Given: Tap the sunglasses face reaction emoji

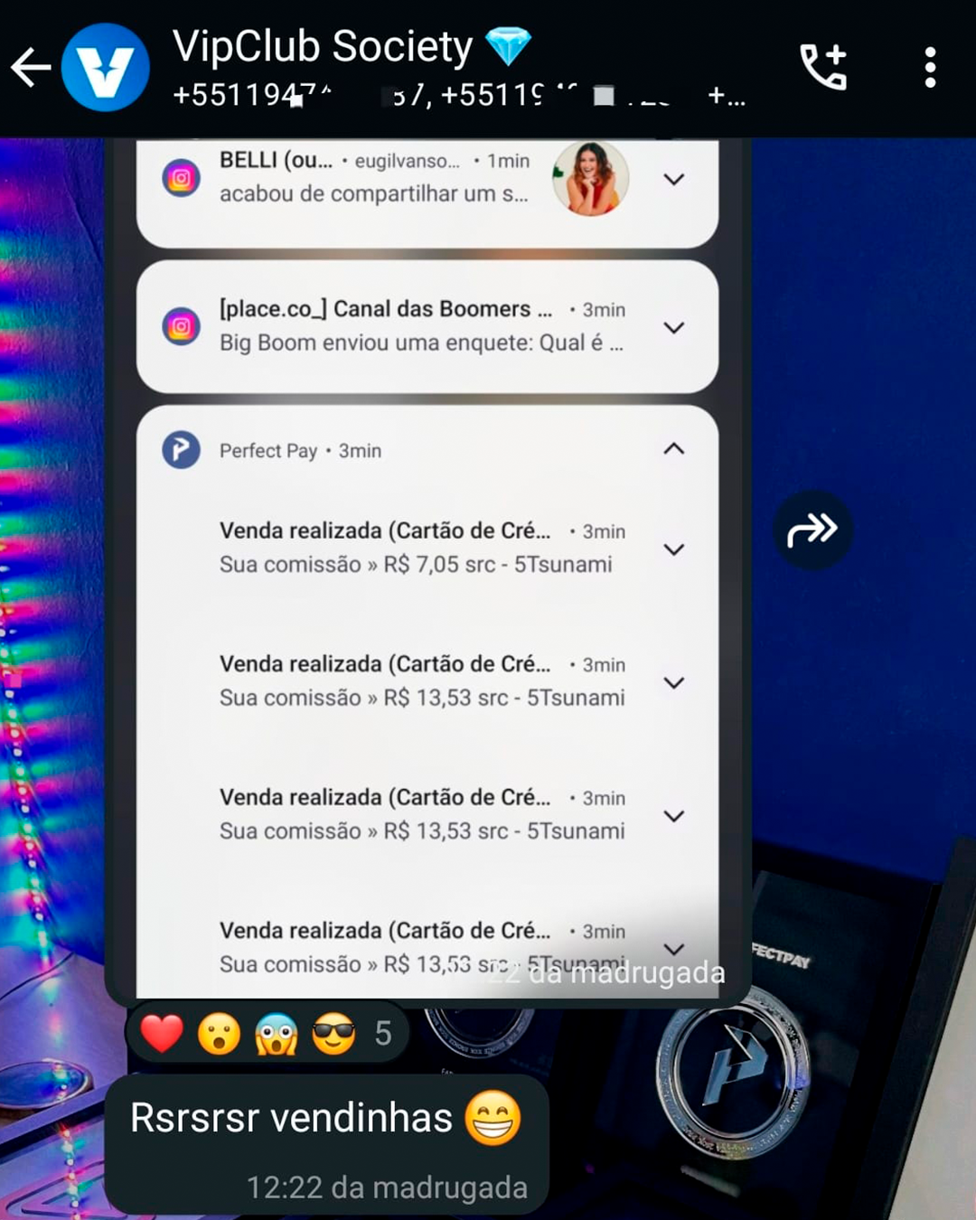Looking at the screenshot, I should coord(333,1034).
